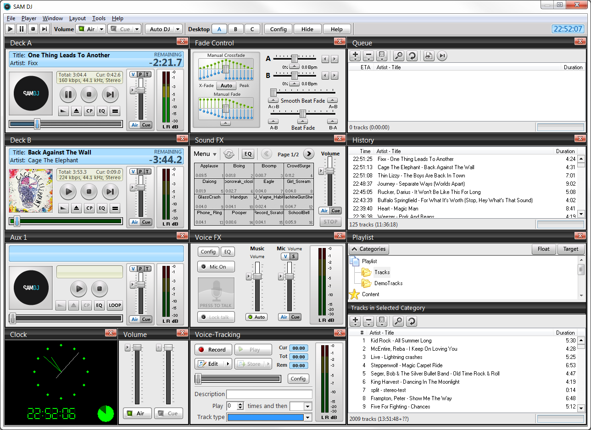
Task: Switch to Desktop B layout
Action: coord(235,29)
